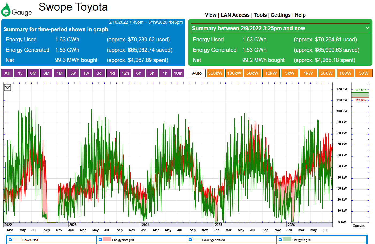Select the 3M time range button

pyautogui.click(x=47, y=73)
